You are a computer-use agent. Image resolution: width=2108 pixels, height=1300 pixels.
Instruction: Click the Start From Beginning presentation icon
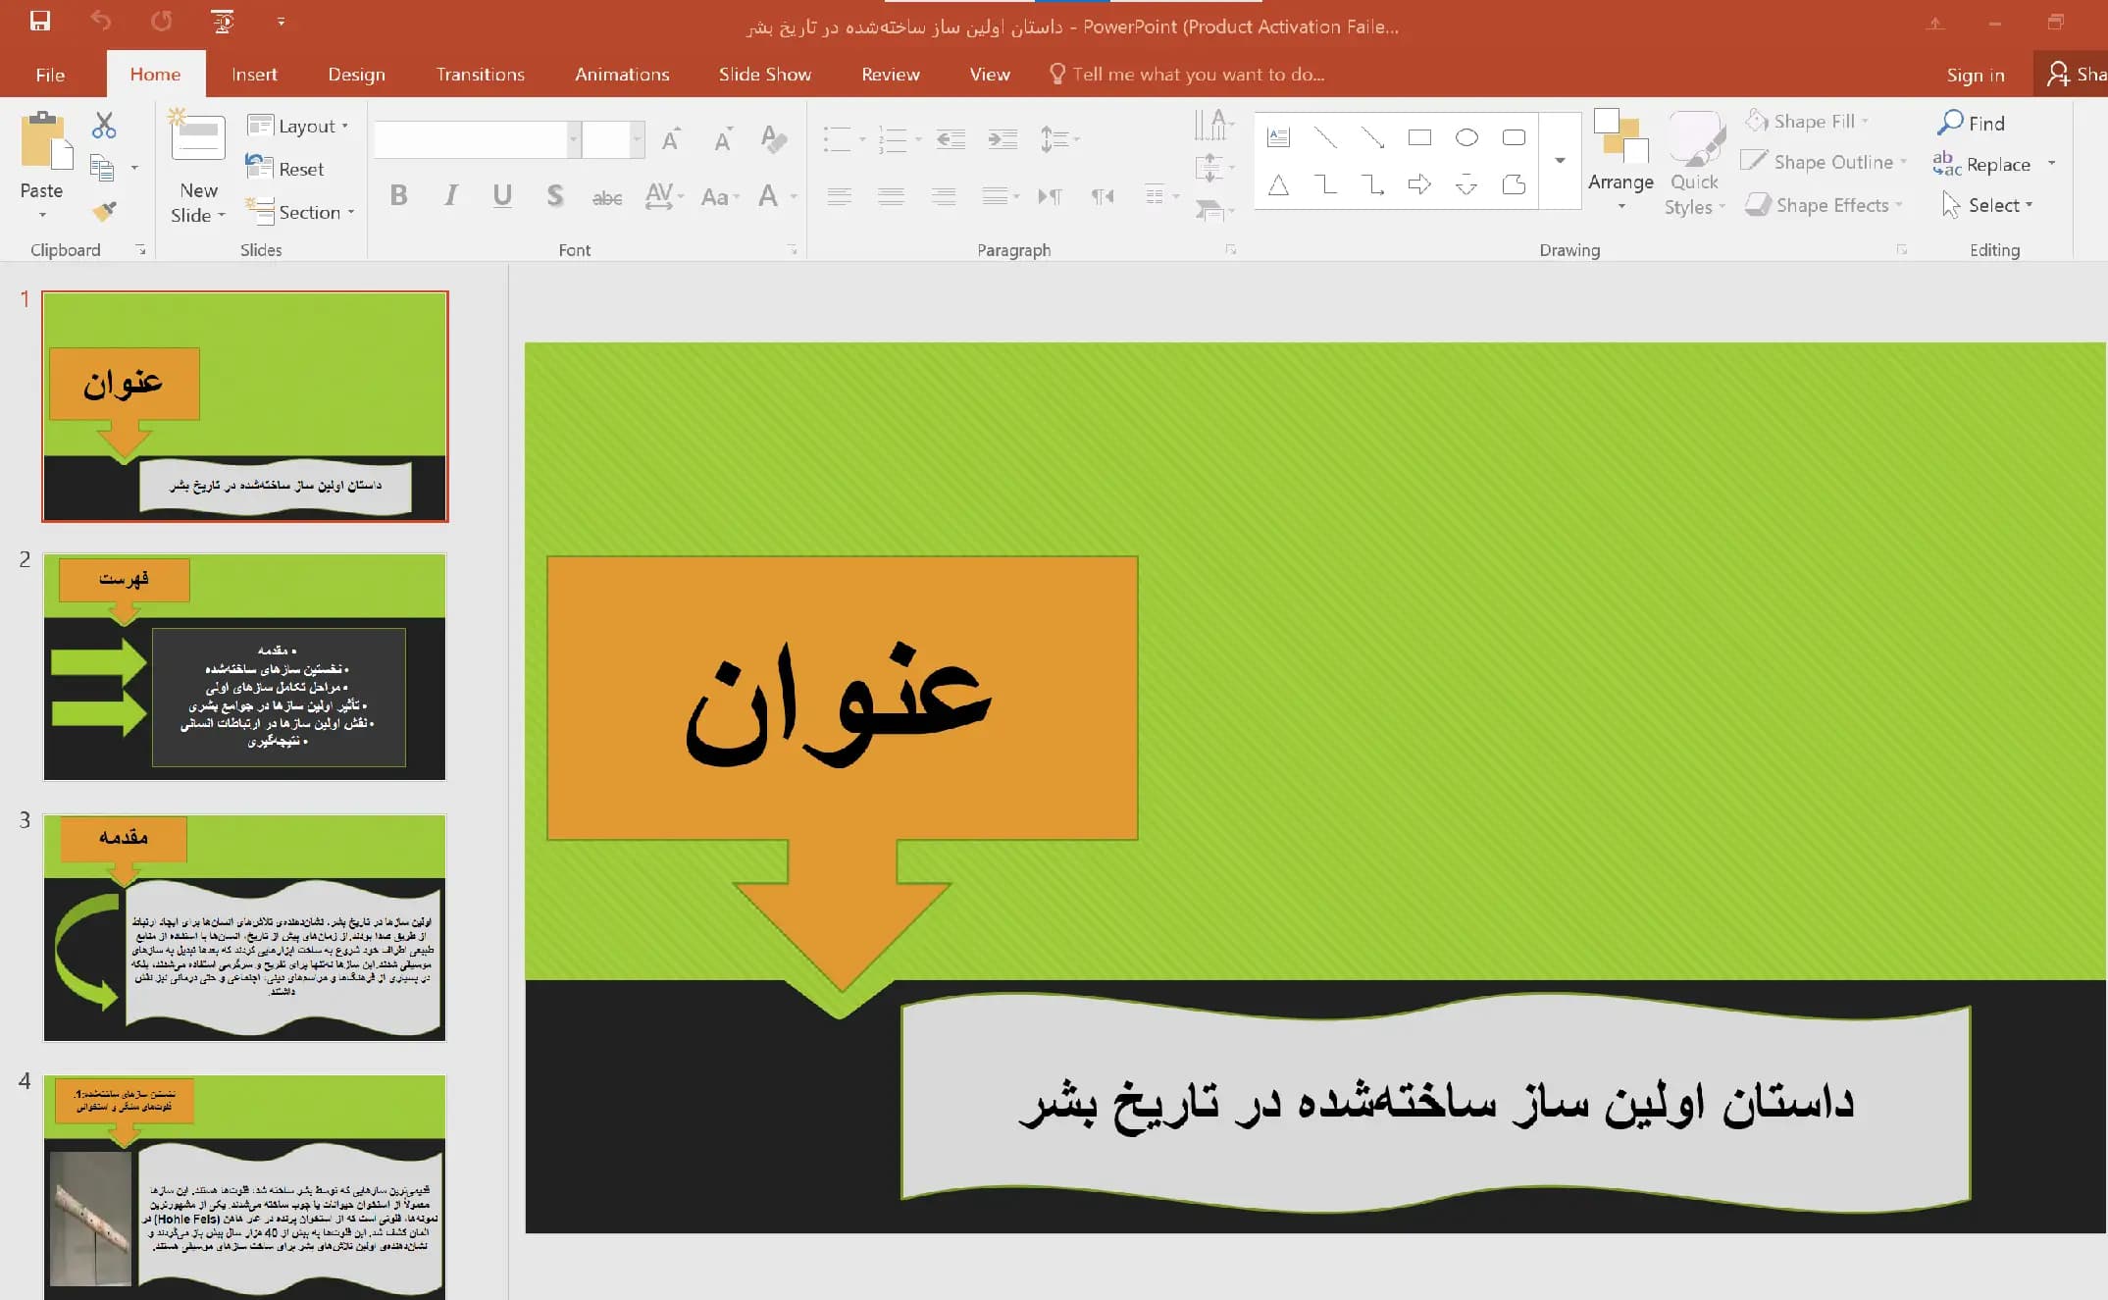coord(223,21)
